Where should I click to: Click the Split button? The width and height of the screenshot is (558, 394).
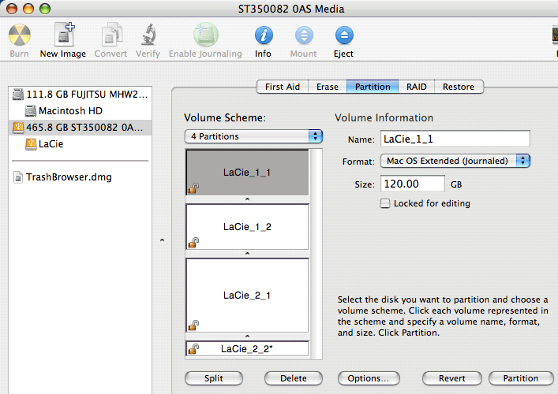214,378
